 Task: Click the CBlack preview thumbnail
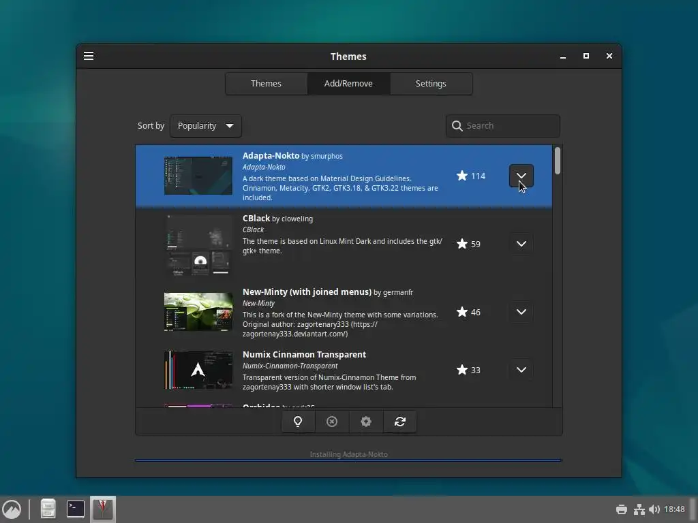pos(198,244)
